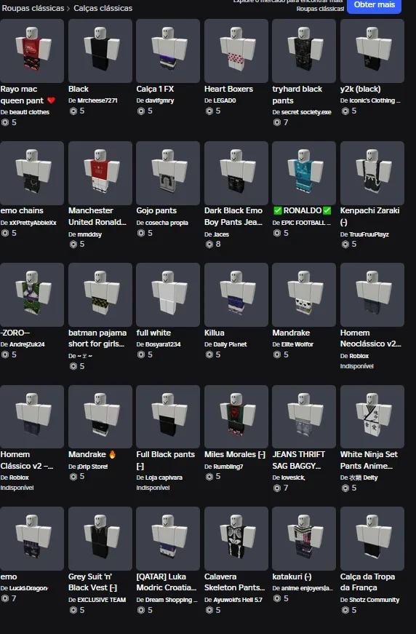416x634 pixels.
Task: Open the Kenpachi Zaraki item thumbnail
Action: [x=372, y=173]
